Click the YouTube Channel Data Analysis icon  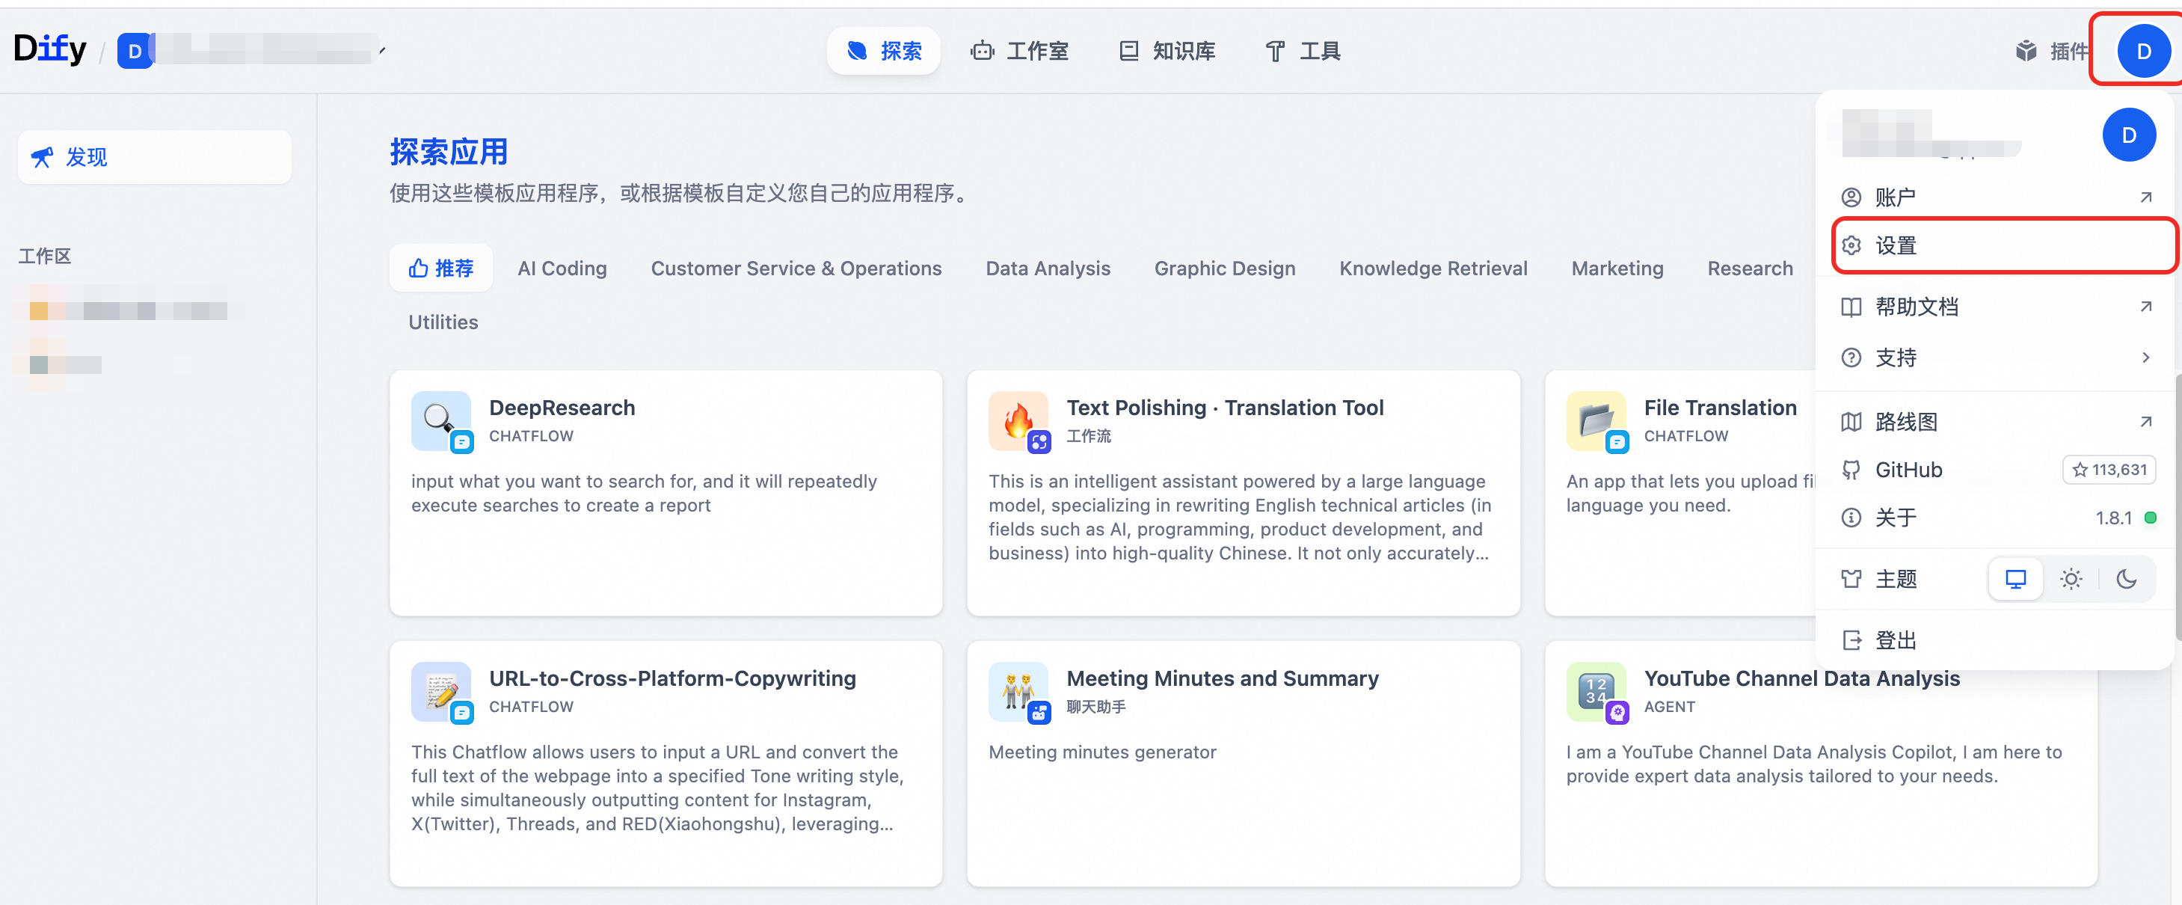tap(1595, 690)
